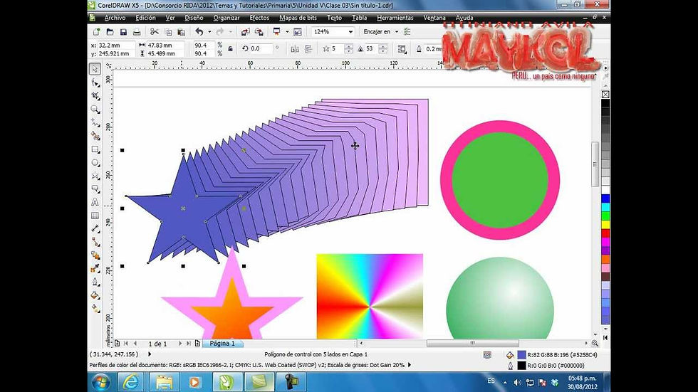Add a page after current
Viewport: 698px width, 392px height.
(197, 344)
